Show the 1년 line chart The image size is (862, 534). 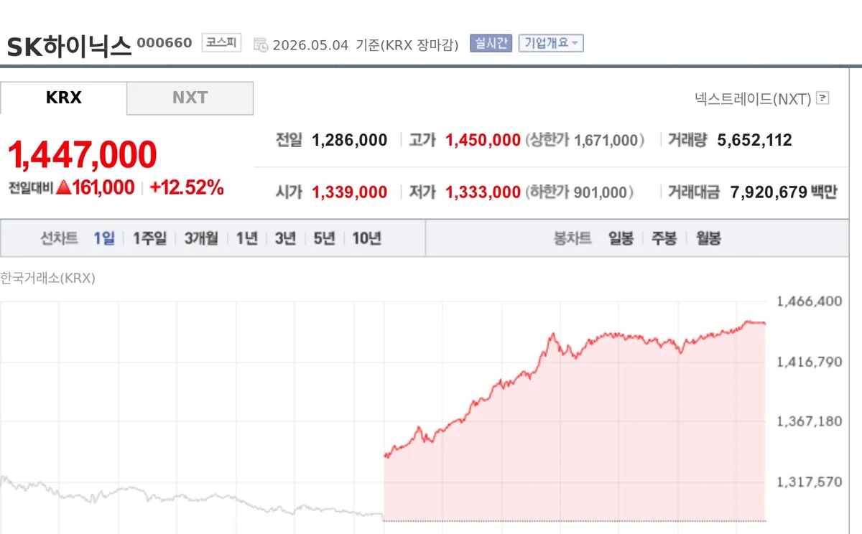pos(246,238)
